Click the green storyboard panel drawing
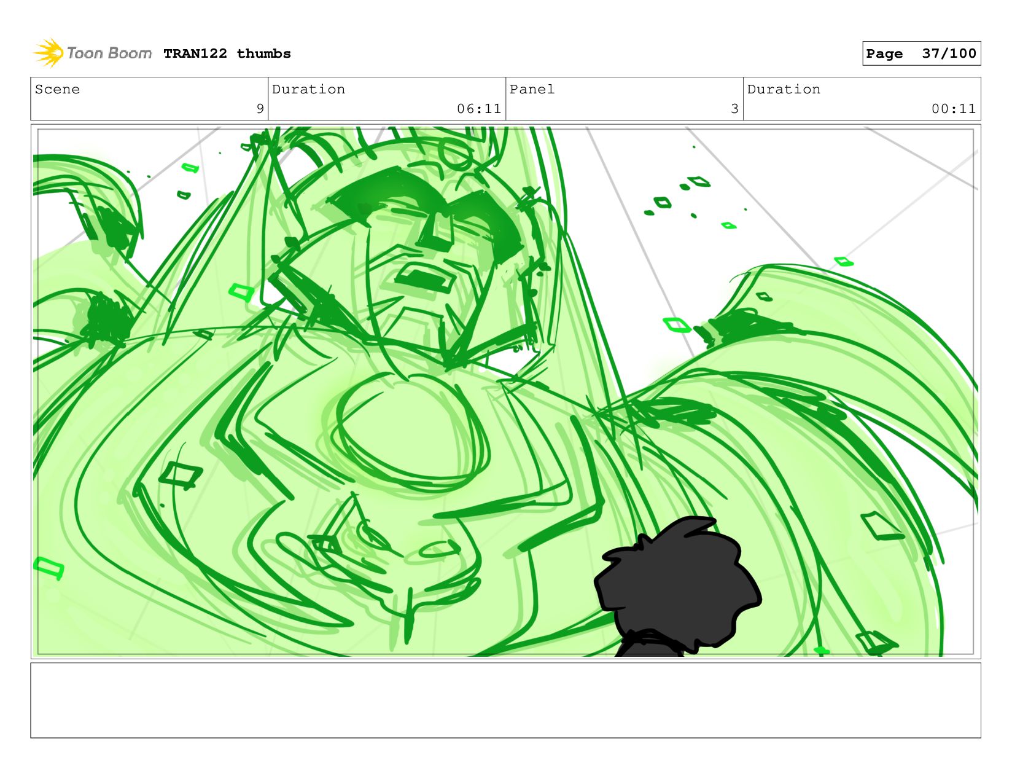Screen dimensions: 1012x784 point(505,392)
